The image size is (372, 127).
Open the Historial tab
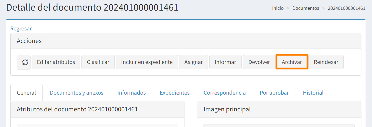pos(313,93)
